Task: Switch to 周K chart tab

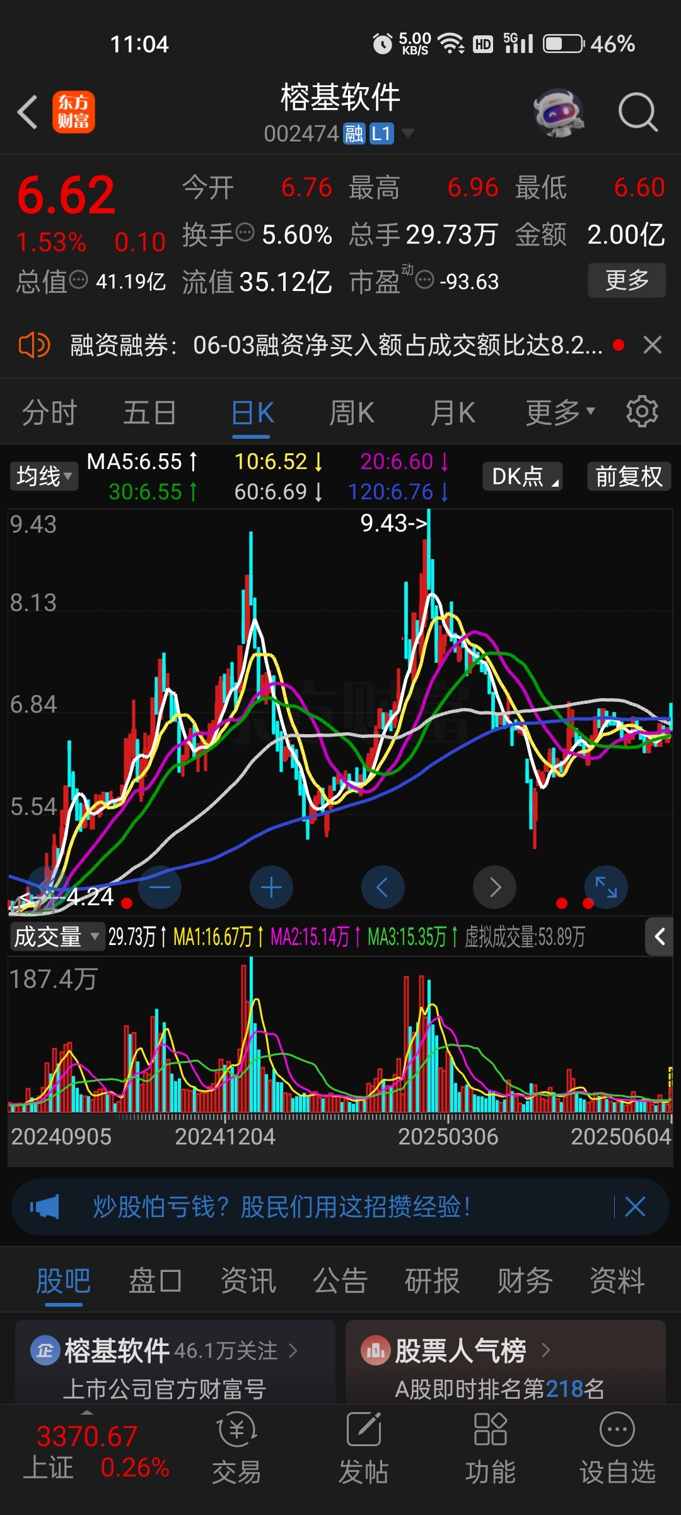Action: [352, 413]
